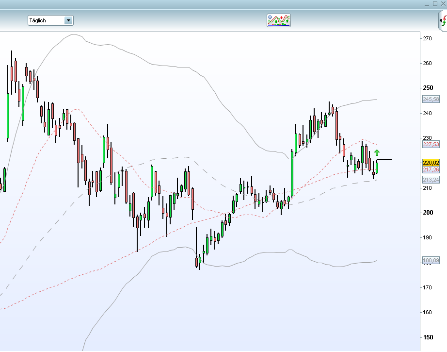The height and width of the screenshot is (352, 447).
Task: Click the bold 250 price axis label
Action: click(428, 88)
